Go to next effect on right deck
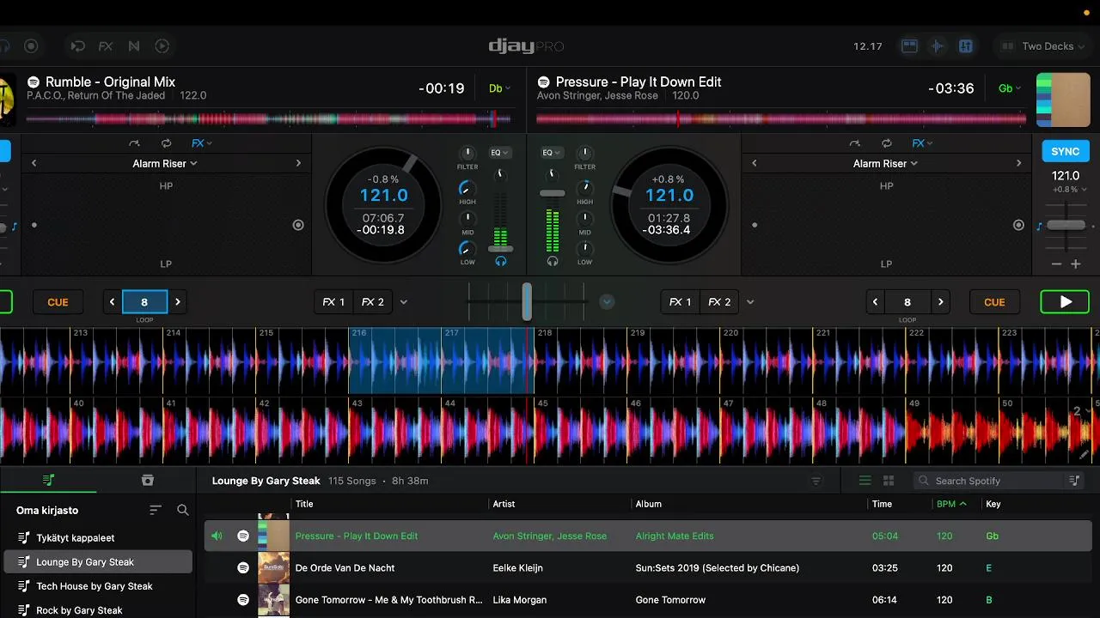 (x=1018, y=163)
